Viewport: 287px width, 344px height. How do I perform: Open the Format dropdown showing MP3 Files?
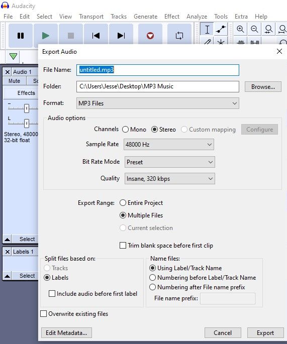point(158,103)
